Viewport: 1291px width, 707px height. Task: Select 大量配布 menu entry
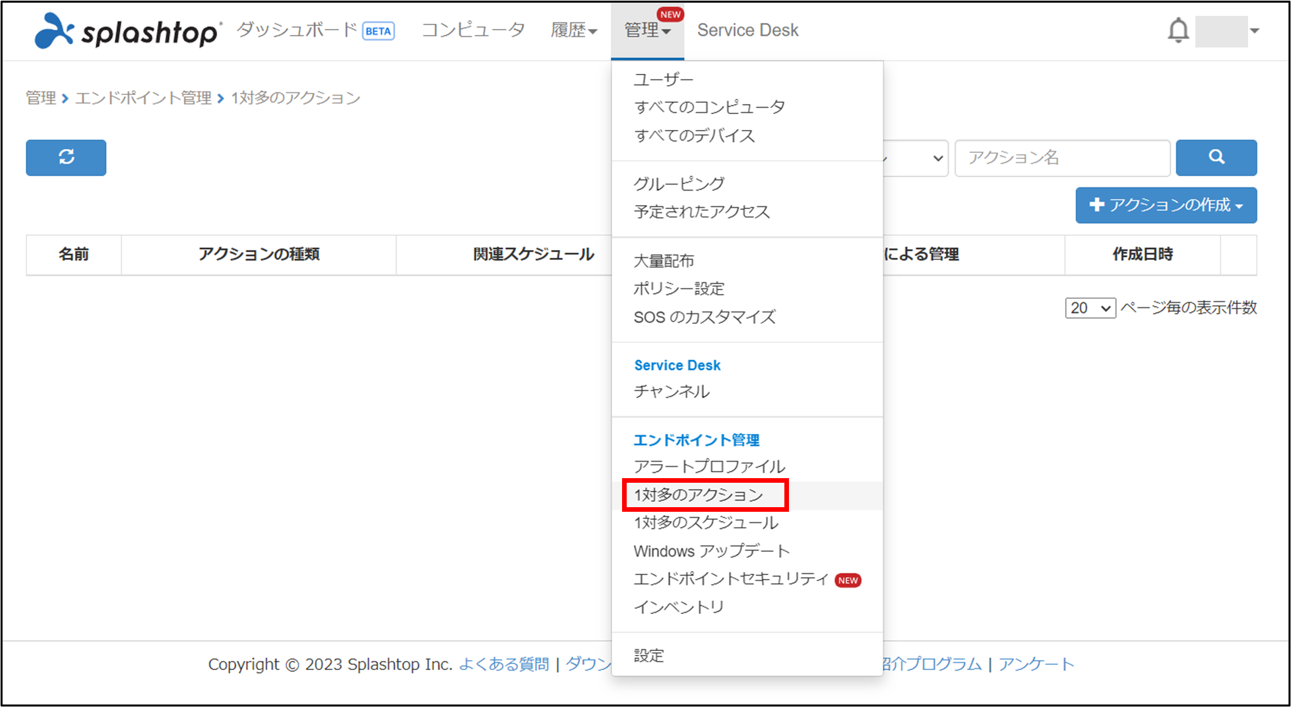[x=664, y=261]
